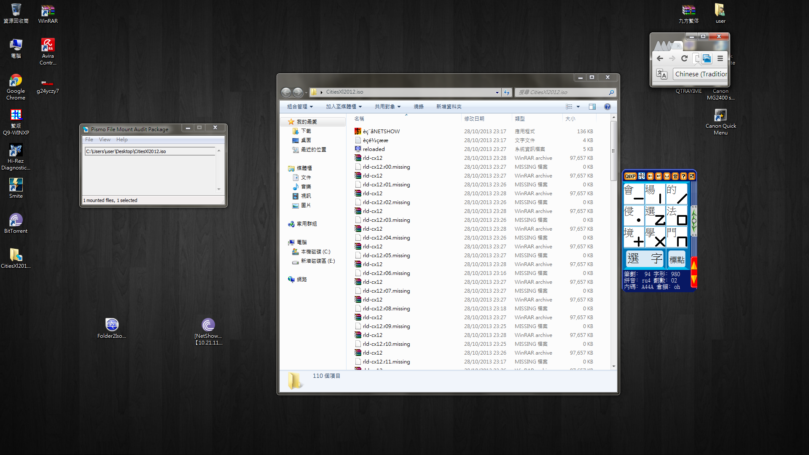Select the mounted CitiesXl2012.iso path in Pismo
The image size is (809, 455).
point(150,151)
